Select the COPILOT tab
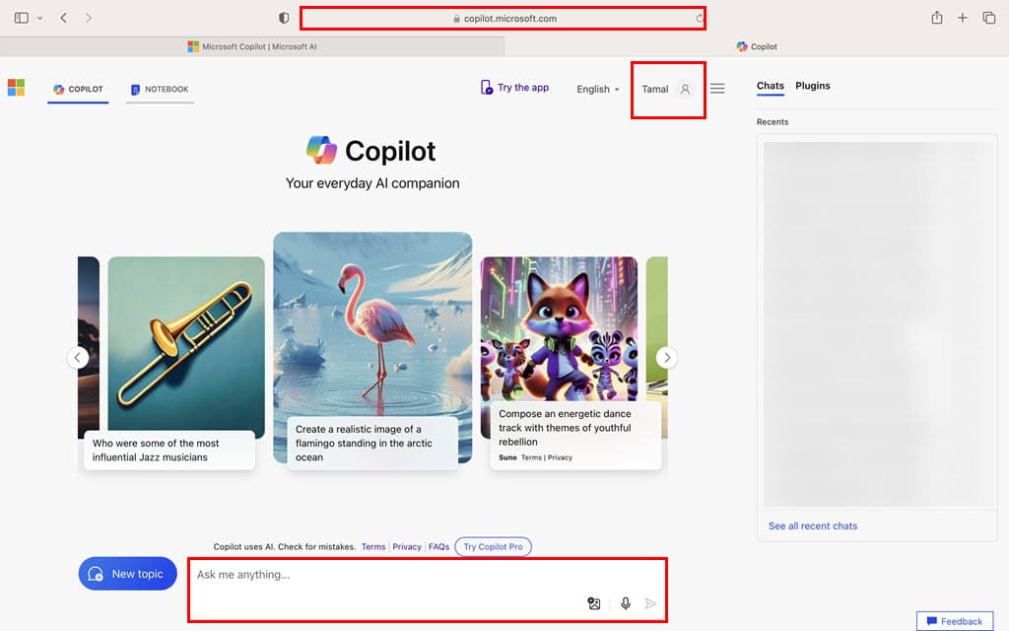 pyautogui.click(x=78, y=90)
